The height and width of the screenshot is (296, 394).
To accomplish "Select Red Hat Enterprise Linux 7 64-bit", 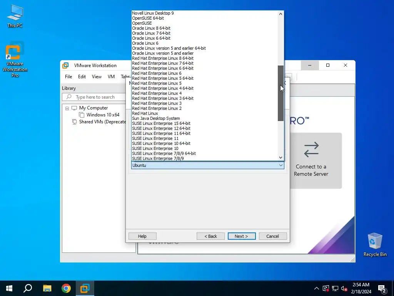I will (x=163, y=63).
